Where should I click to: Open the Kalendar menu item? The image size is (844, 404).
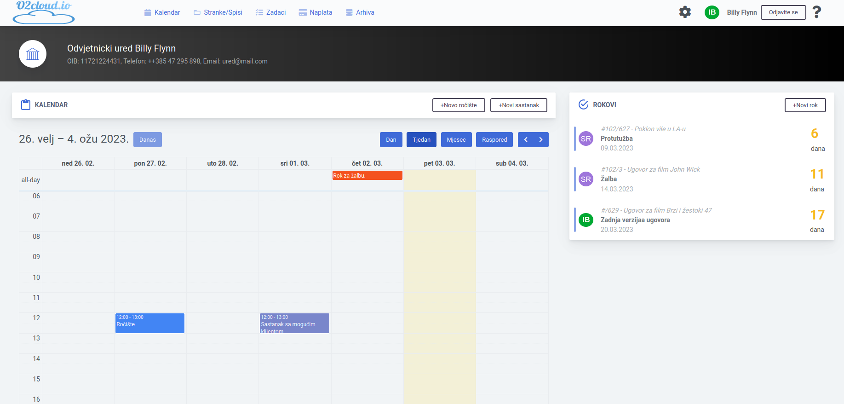[x=162, y=12]
